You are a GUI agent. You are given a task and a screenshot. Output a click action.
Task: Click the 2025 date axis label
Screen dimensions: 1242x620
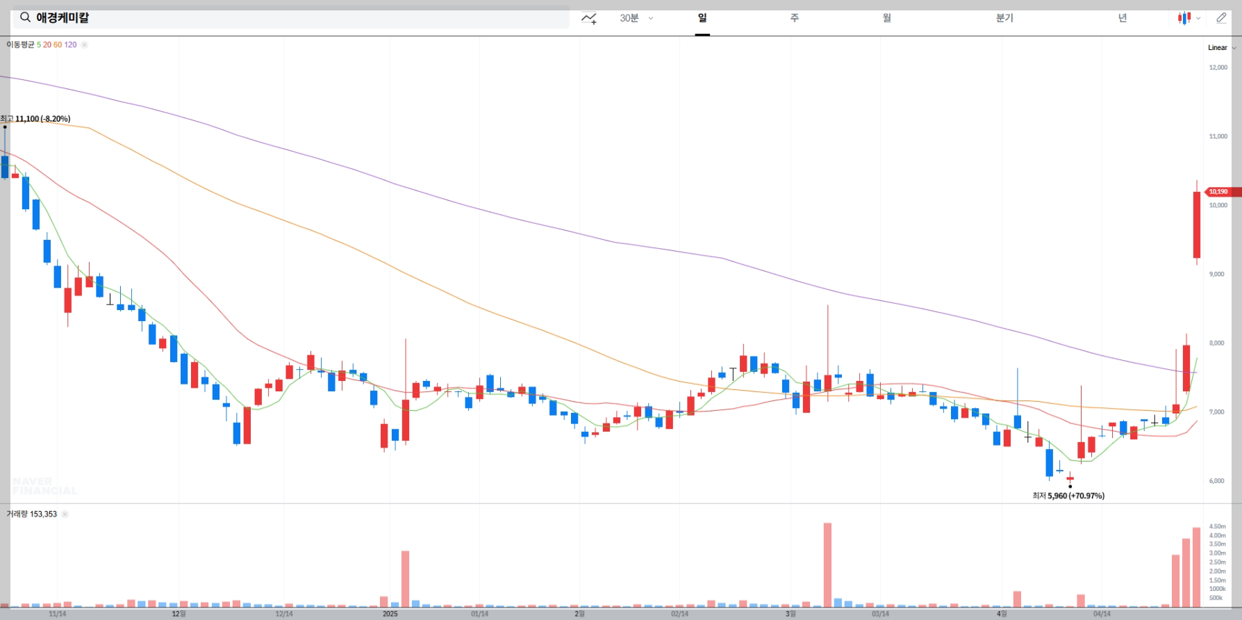pos(390,614)
